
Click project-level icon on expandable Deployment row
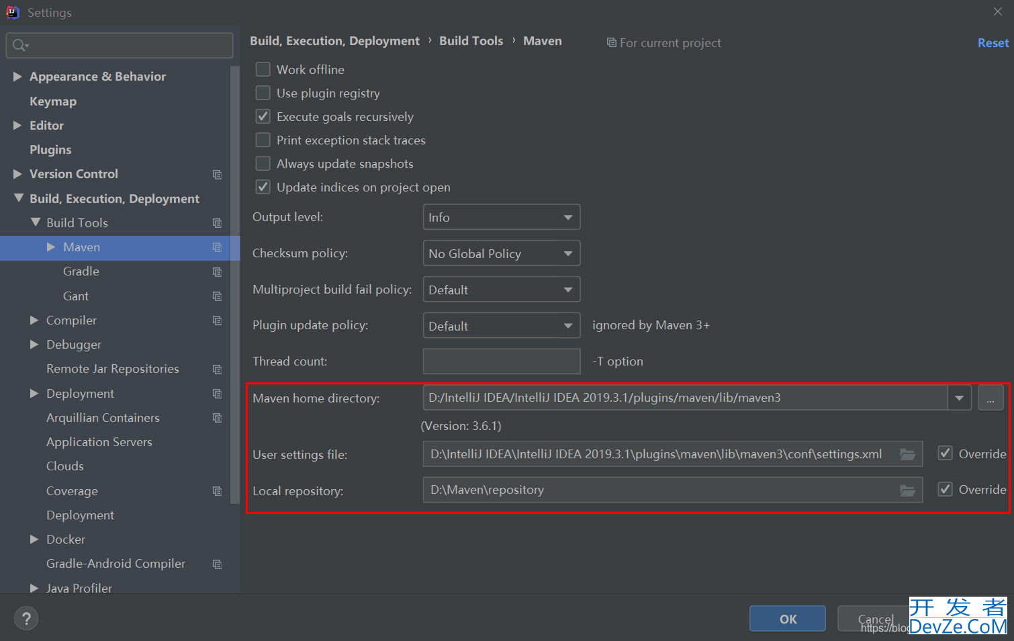[217, 394]
